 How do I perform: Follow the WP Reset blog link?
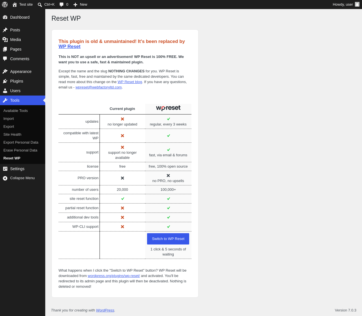pos(130,82)
